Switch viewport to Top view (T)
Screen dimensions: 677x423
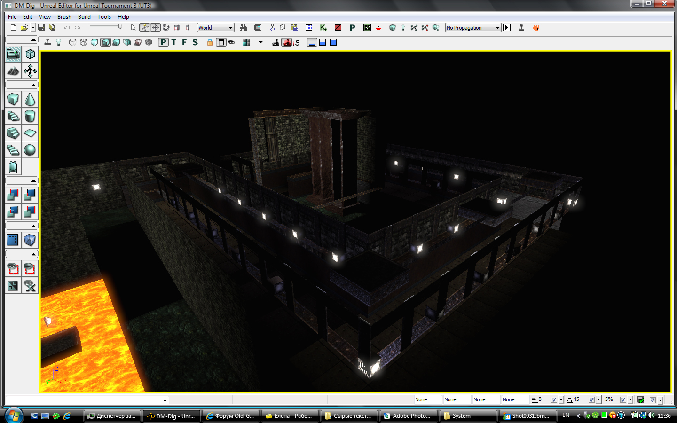click(x=174, y=42)
